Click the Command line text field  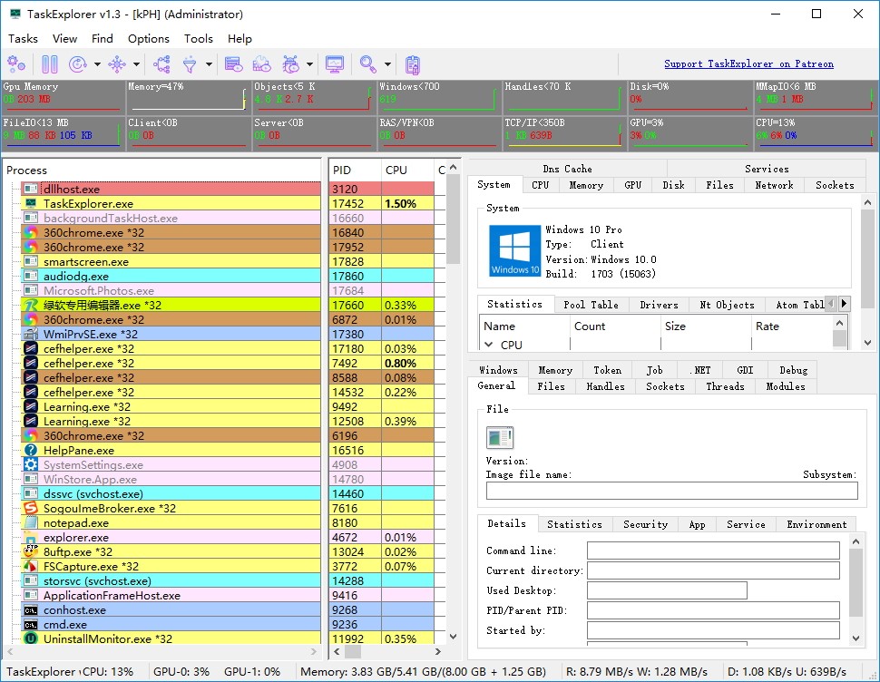coord(712,550)
